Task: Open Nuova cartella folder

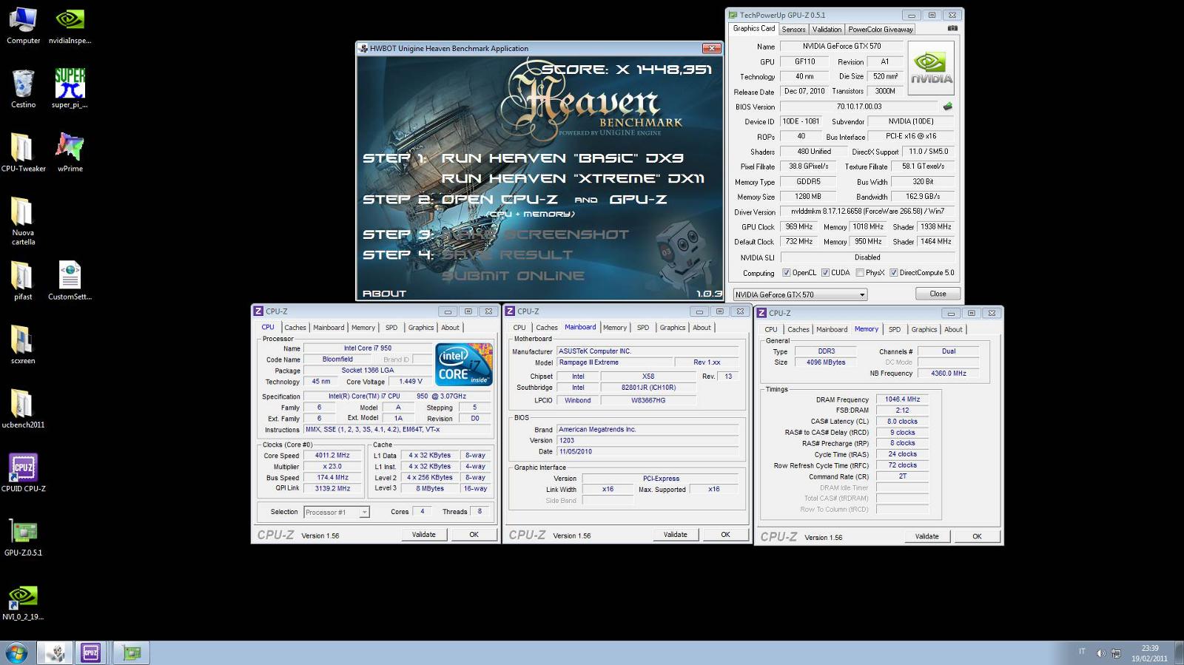Action: point(23,221)
